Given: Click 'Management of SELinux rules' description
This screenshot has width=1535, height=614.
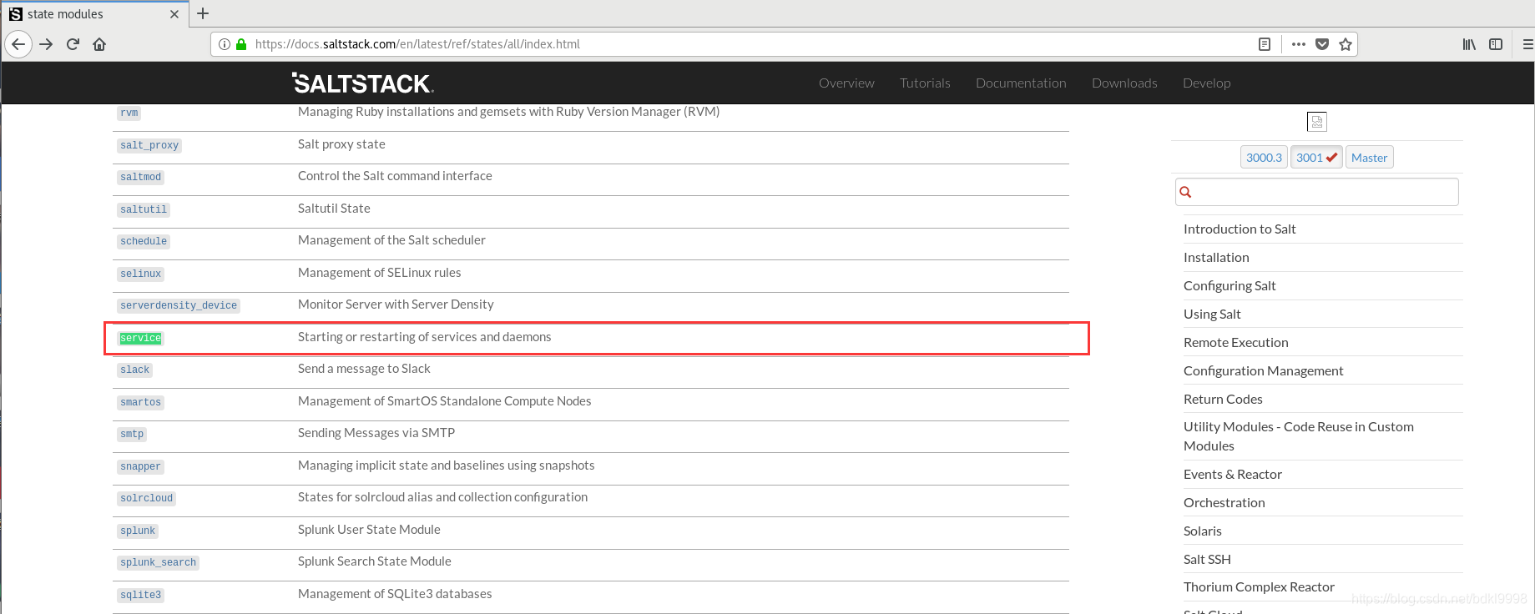Looking at the screenshot, I should click(x=379, y=273).
